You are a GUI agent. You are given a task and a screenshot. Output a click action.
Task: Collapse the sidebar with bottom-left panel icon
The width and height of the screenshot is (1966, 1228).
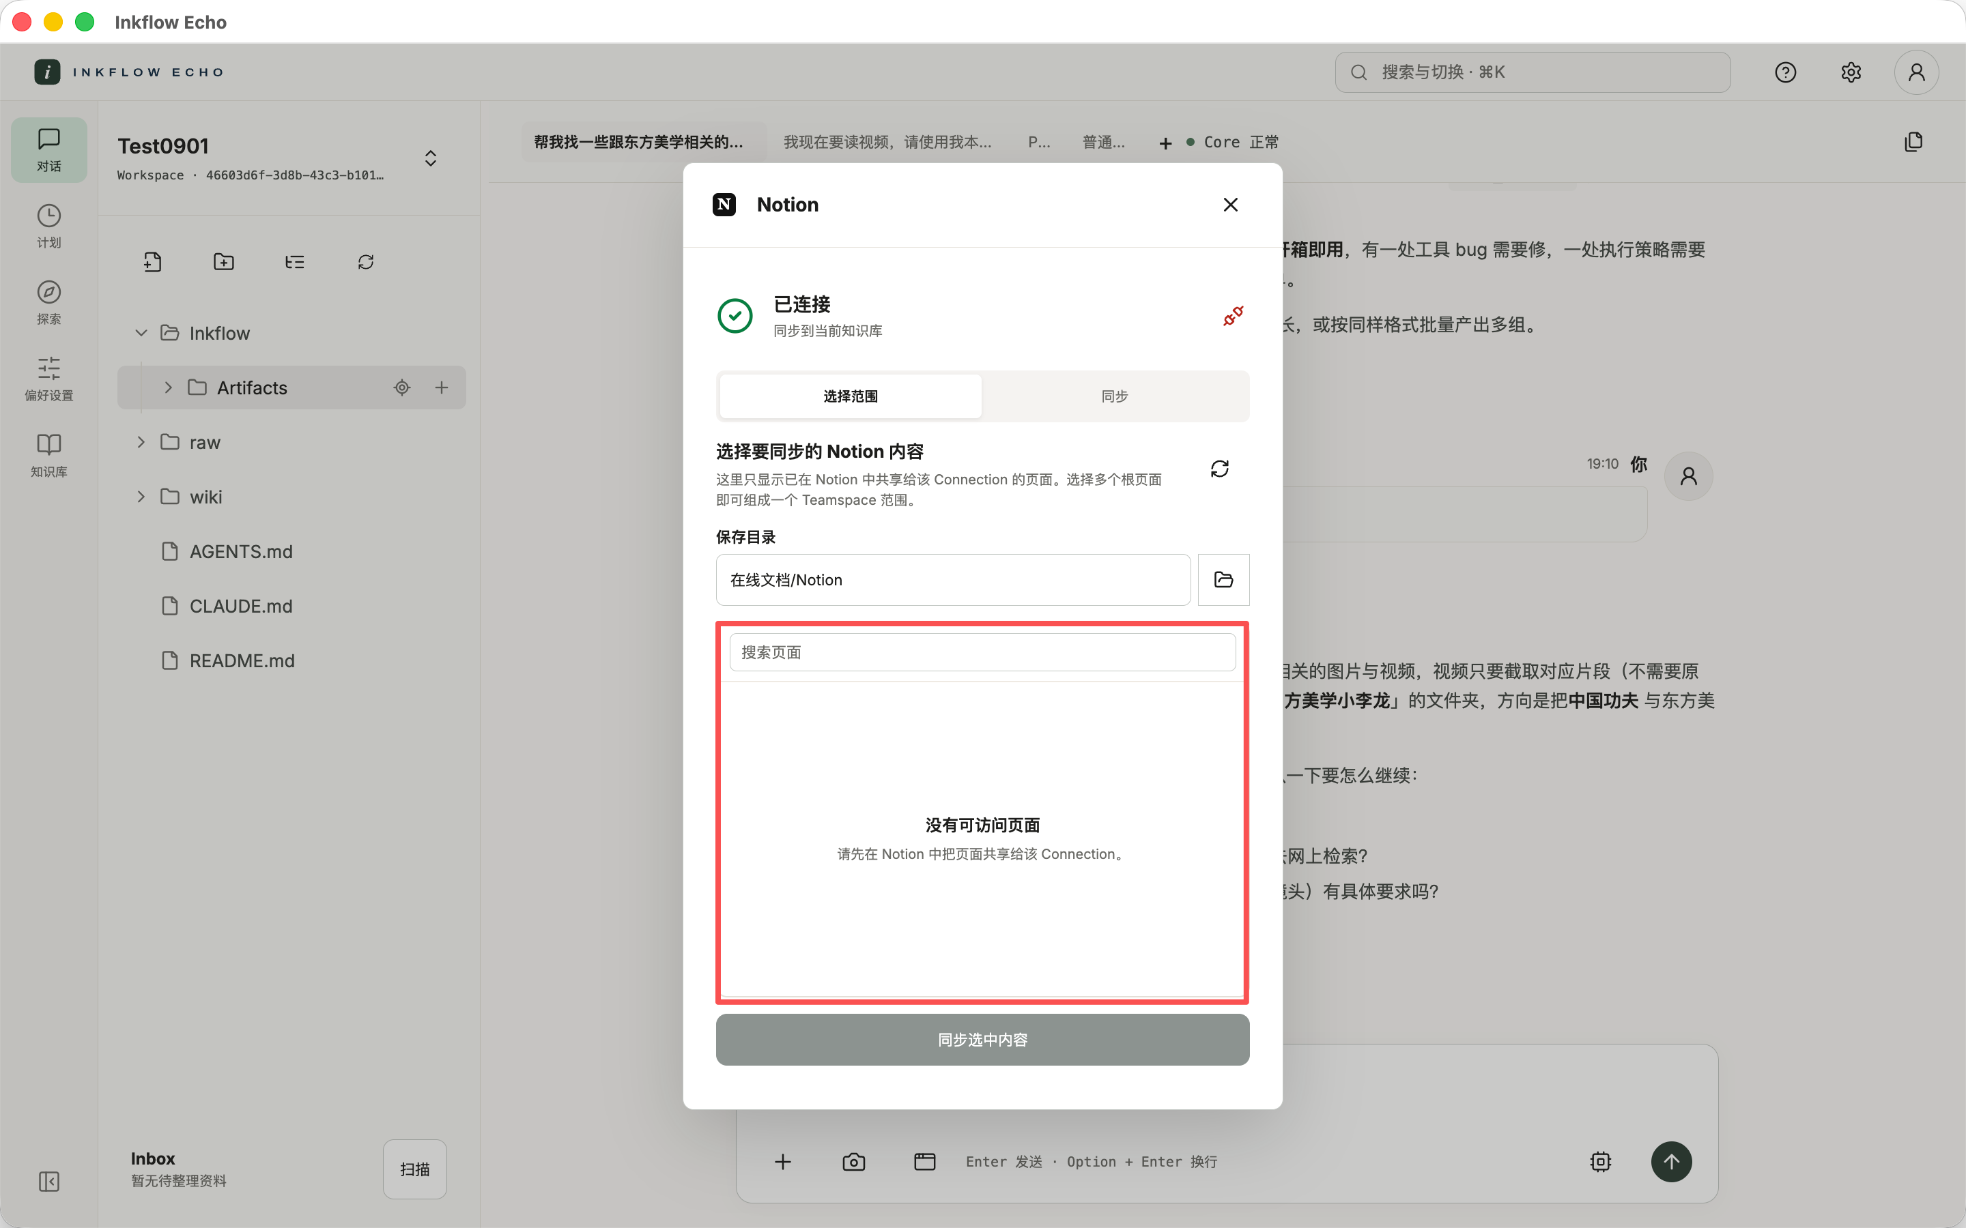[48, 1181]
